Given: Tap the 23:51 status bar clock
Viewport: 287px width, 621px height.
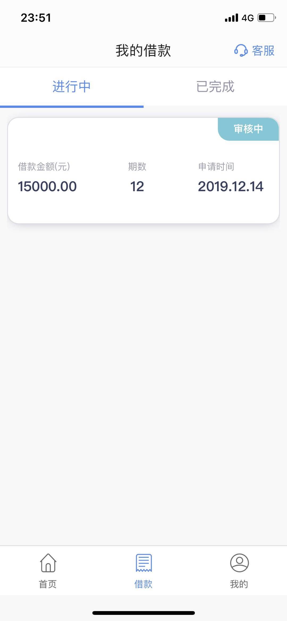Looking at the screenshot, I should point(36,18).
